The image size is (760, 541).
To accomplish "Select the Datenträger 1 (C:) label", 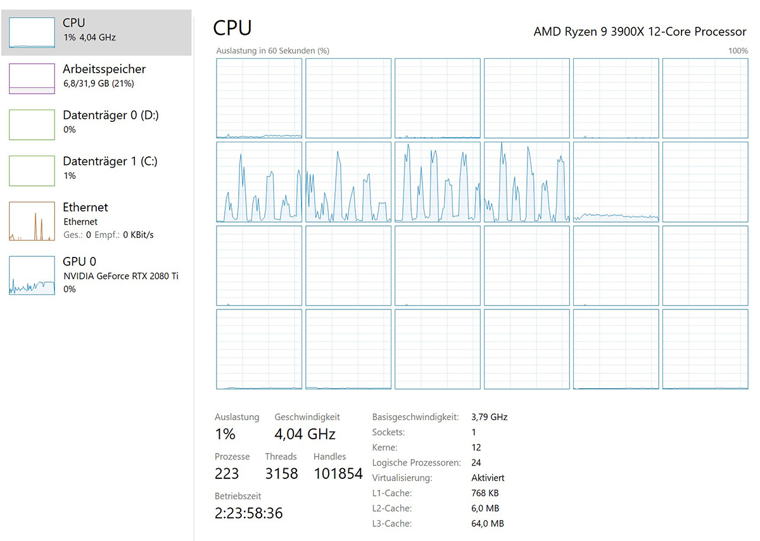I will click(110, 161).
